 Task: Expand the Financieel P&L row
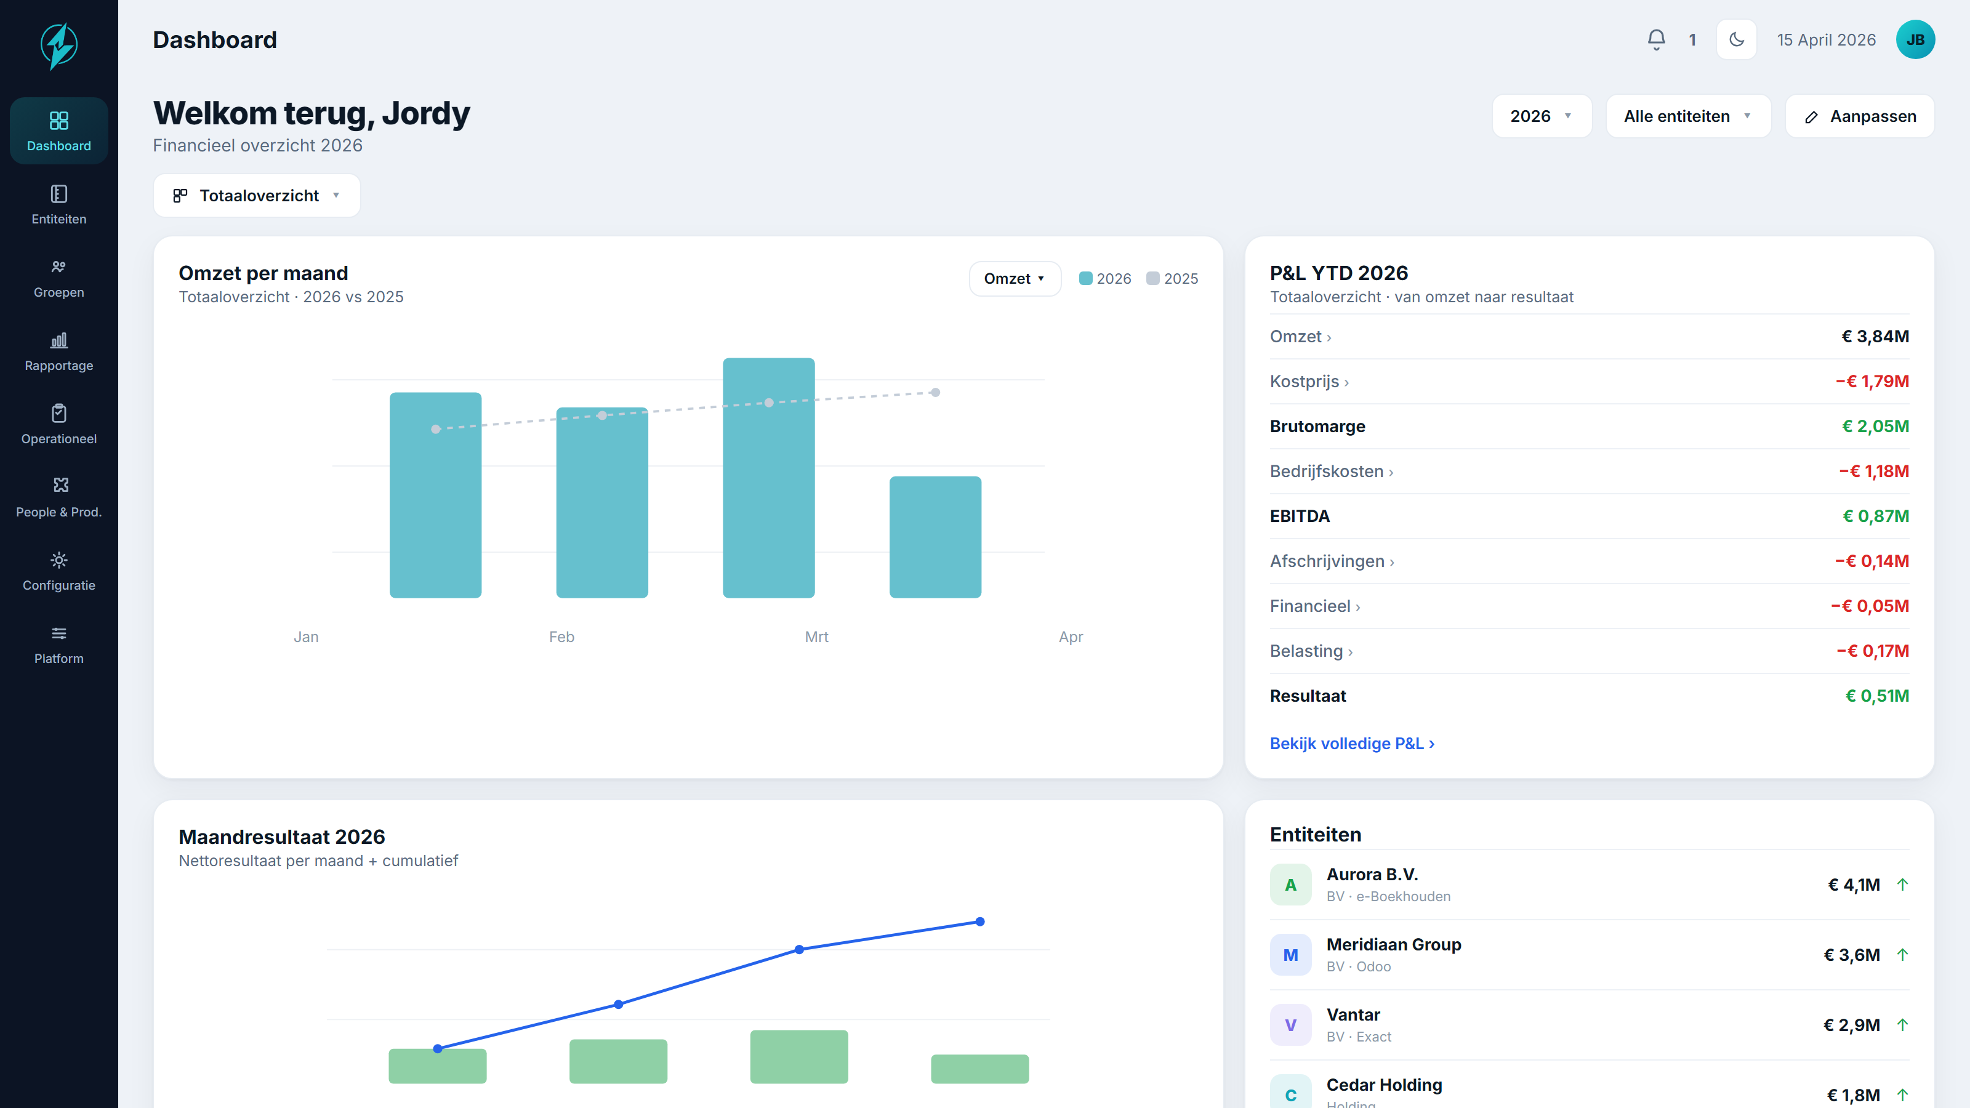coord(1589,606)
